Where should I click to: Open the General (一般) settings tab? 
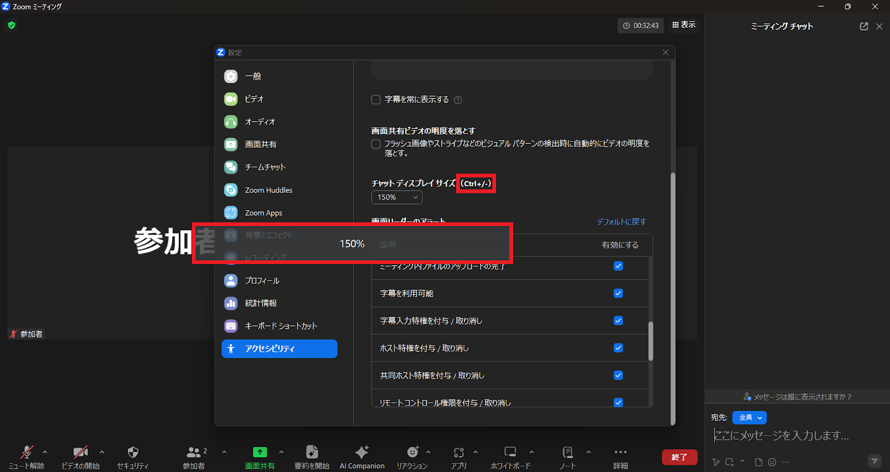[x=279, y=76]
